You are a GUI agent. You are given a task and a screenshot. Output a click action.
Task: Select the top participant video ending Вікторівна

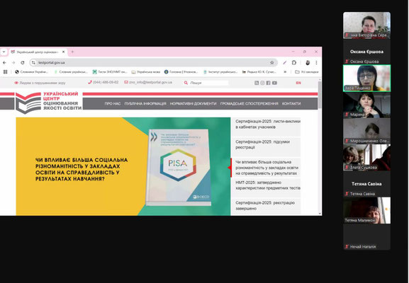(366, 25)
